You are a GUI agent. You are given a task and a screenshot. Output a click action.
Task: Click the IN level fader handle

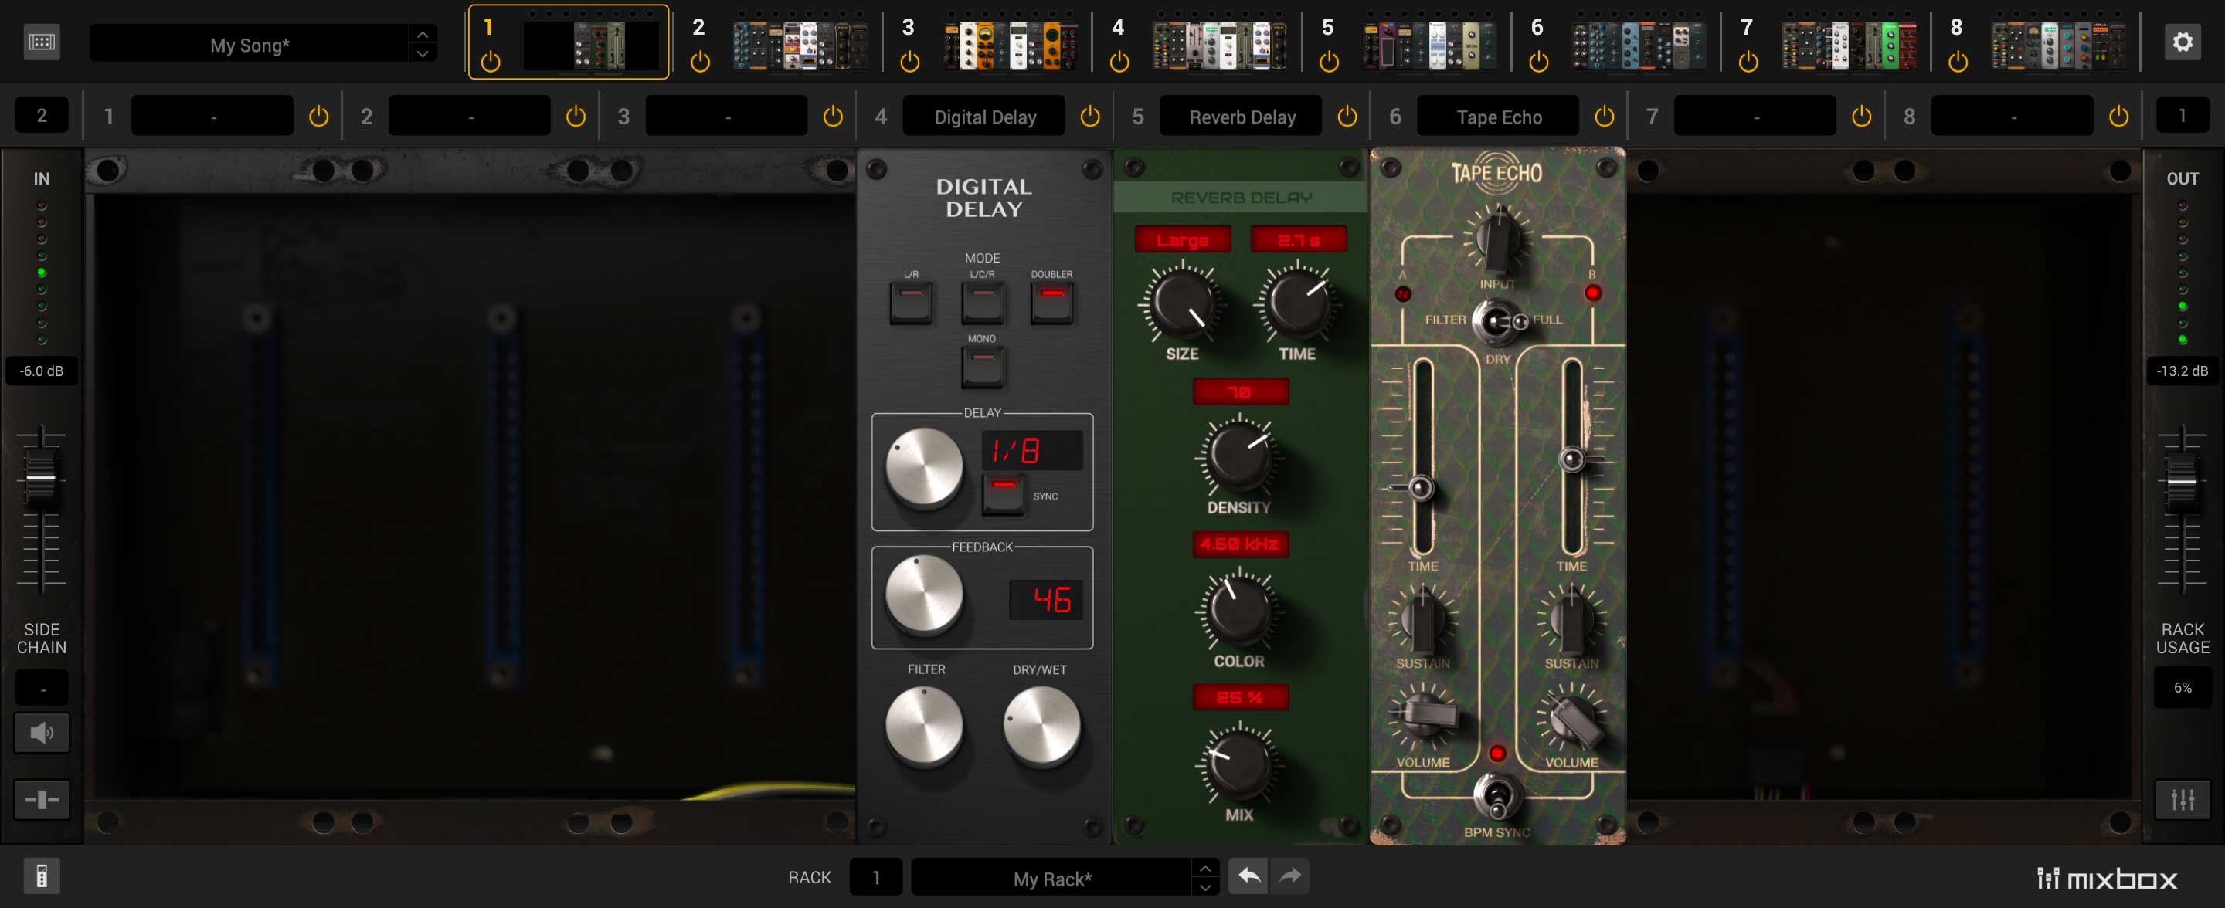(41, 478)
